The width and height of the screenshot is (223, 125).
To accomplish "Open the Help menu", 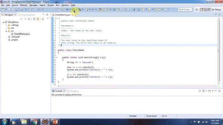I will 73,5.
